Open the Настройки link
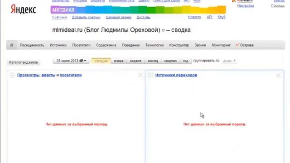The image size is (290, 163). pyautogui.click(x=246, y=5)
